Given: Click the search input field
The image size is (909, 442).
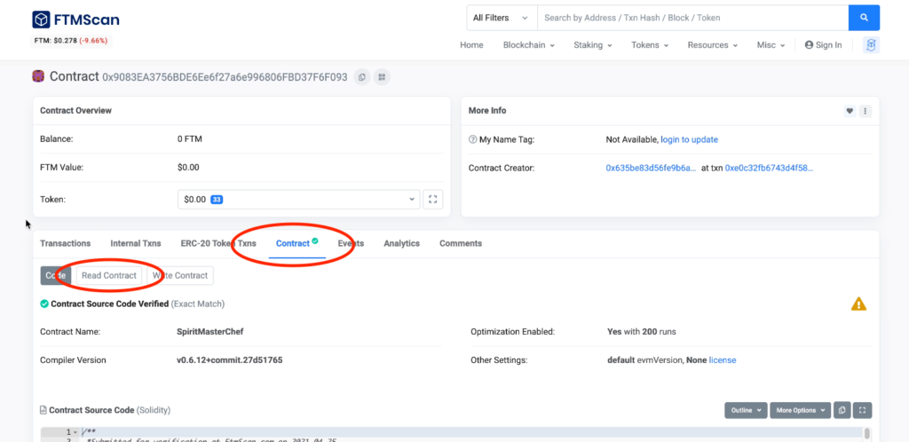Looking at the screenshot, I should (x=692, y=18).
